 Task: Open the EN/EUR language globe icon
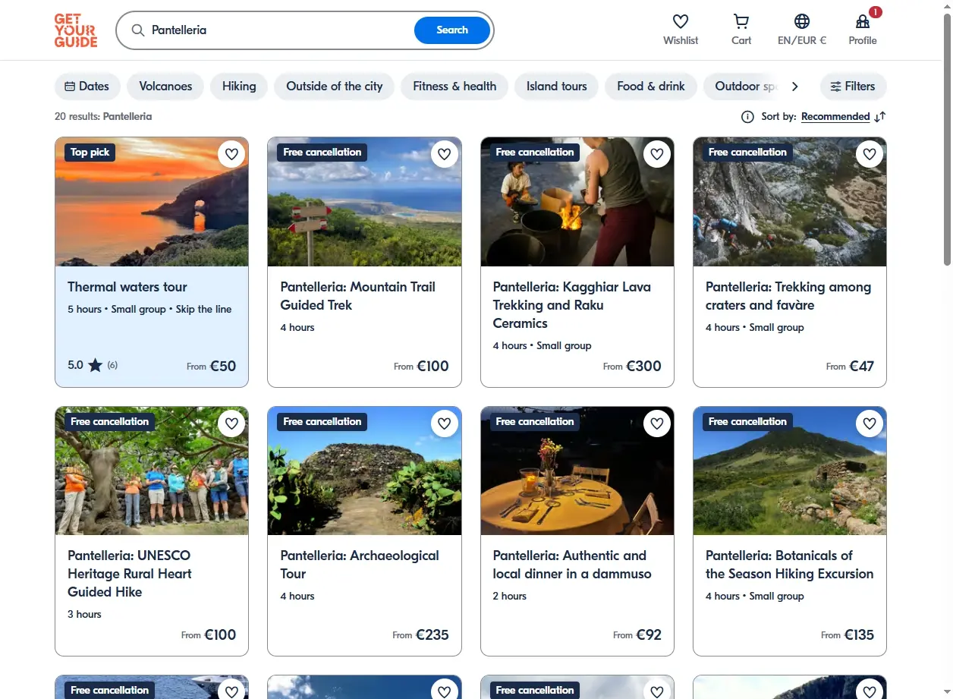(x=802, y=21)
